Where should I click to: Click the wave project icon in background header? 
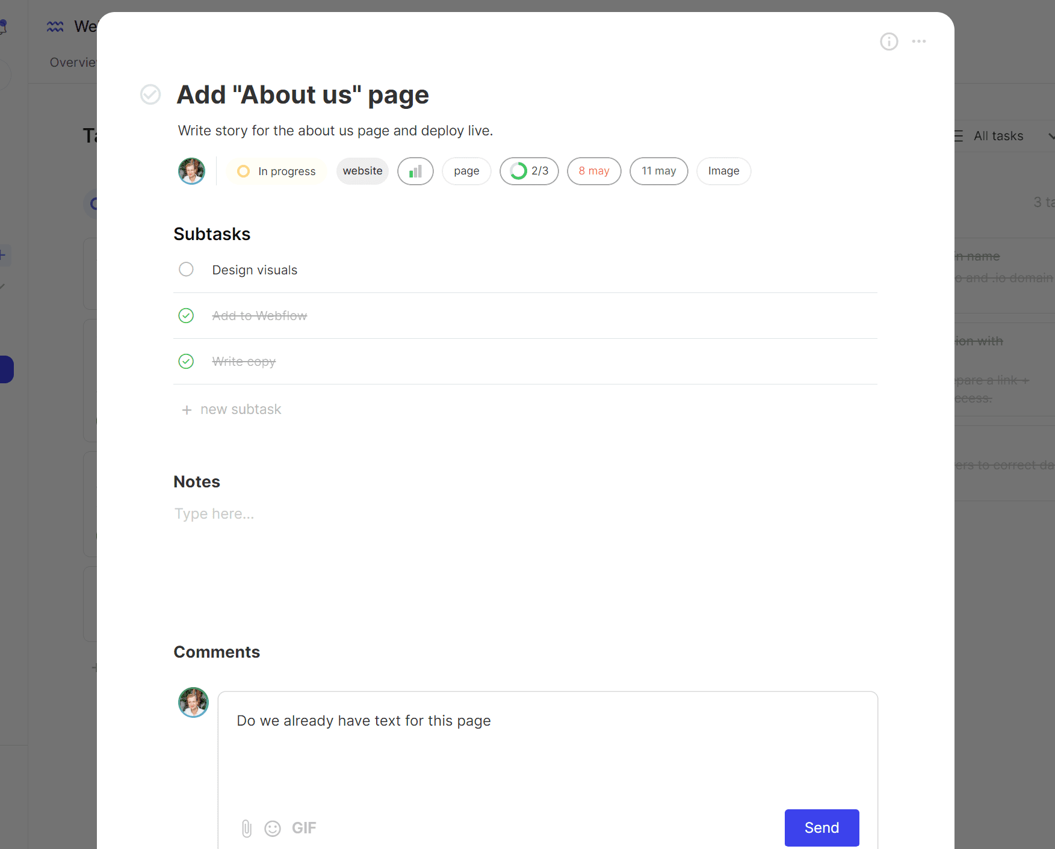click(x=55, y=26)
